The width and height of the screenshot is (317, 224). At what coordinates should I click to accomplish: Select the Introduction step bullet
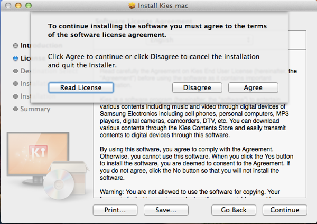pyautogui.click(x=15, y=46)
